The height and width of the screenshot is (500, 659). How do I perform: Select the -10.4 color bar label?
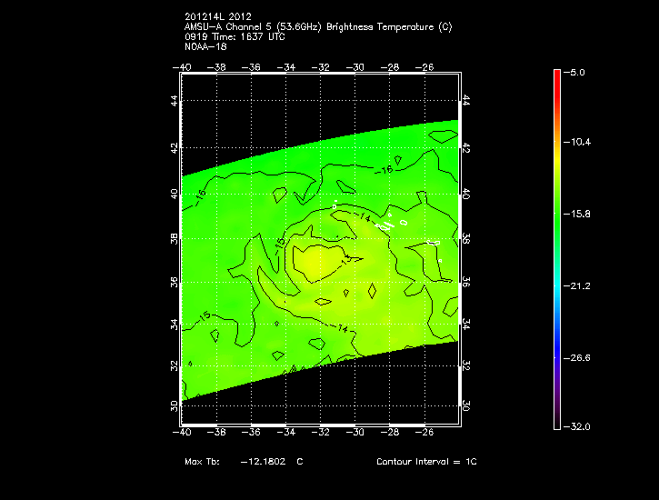(578, 143)
